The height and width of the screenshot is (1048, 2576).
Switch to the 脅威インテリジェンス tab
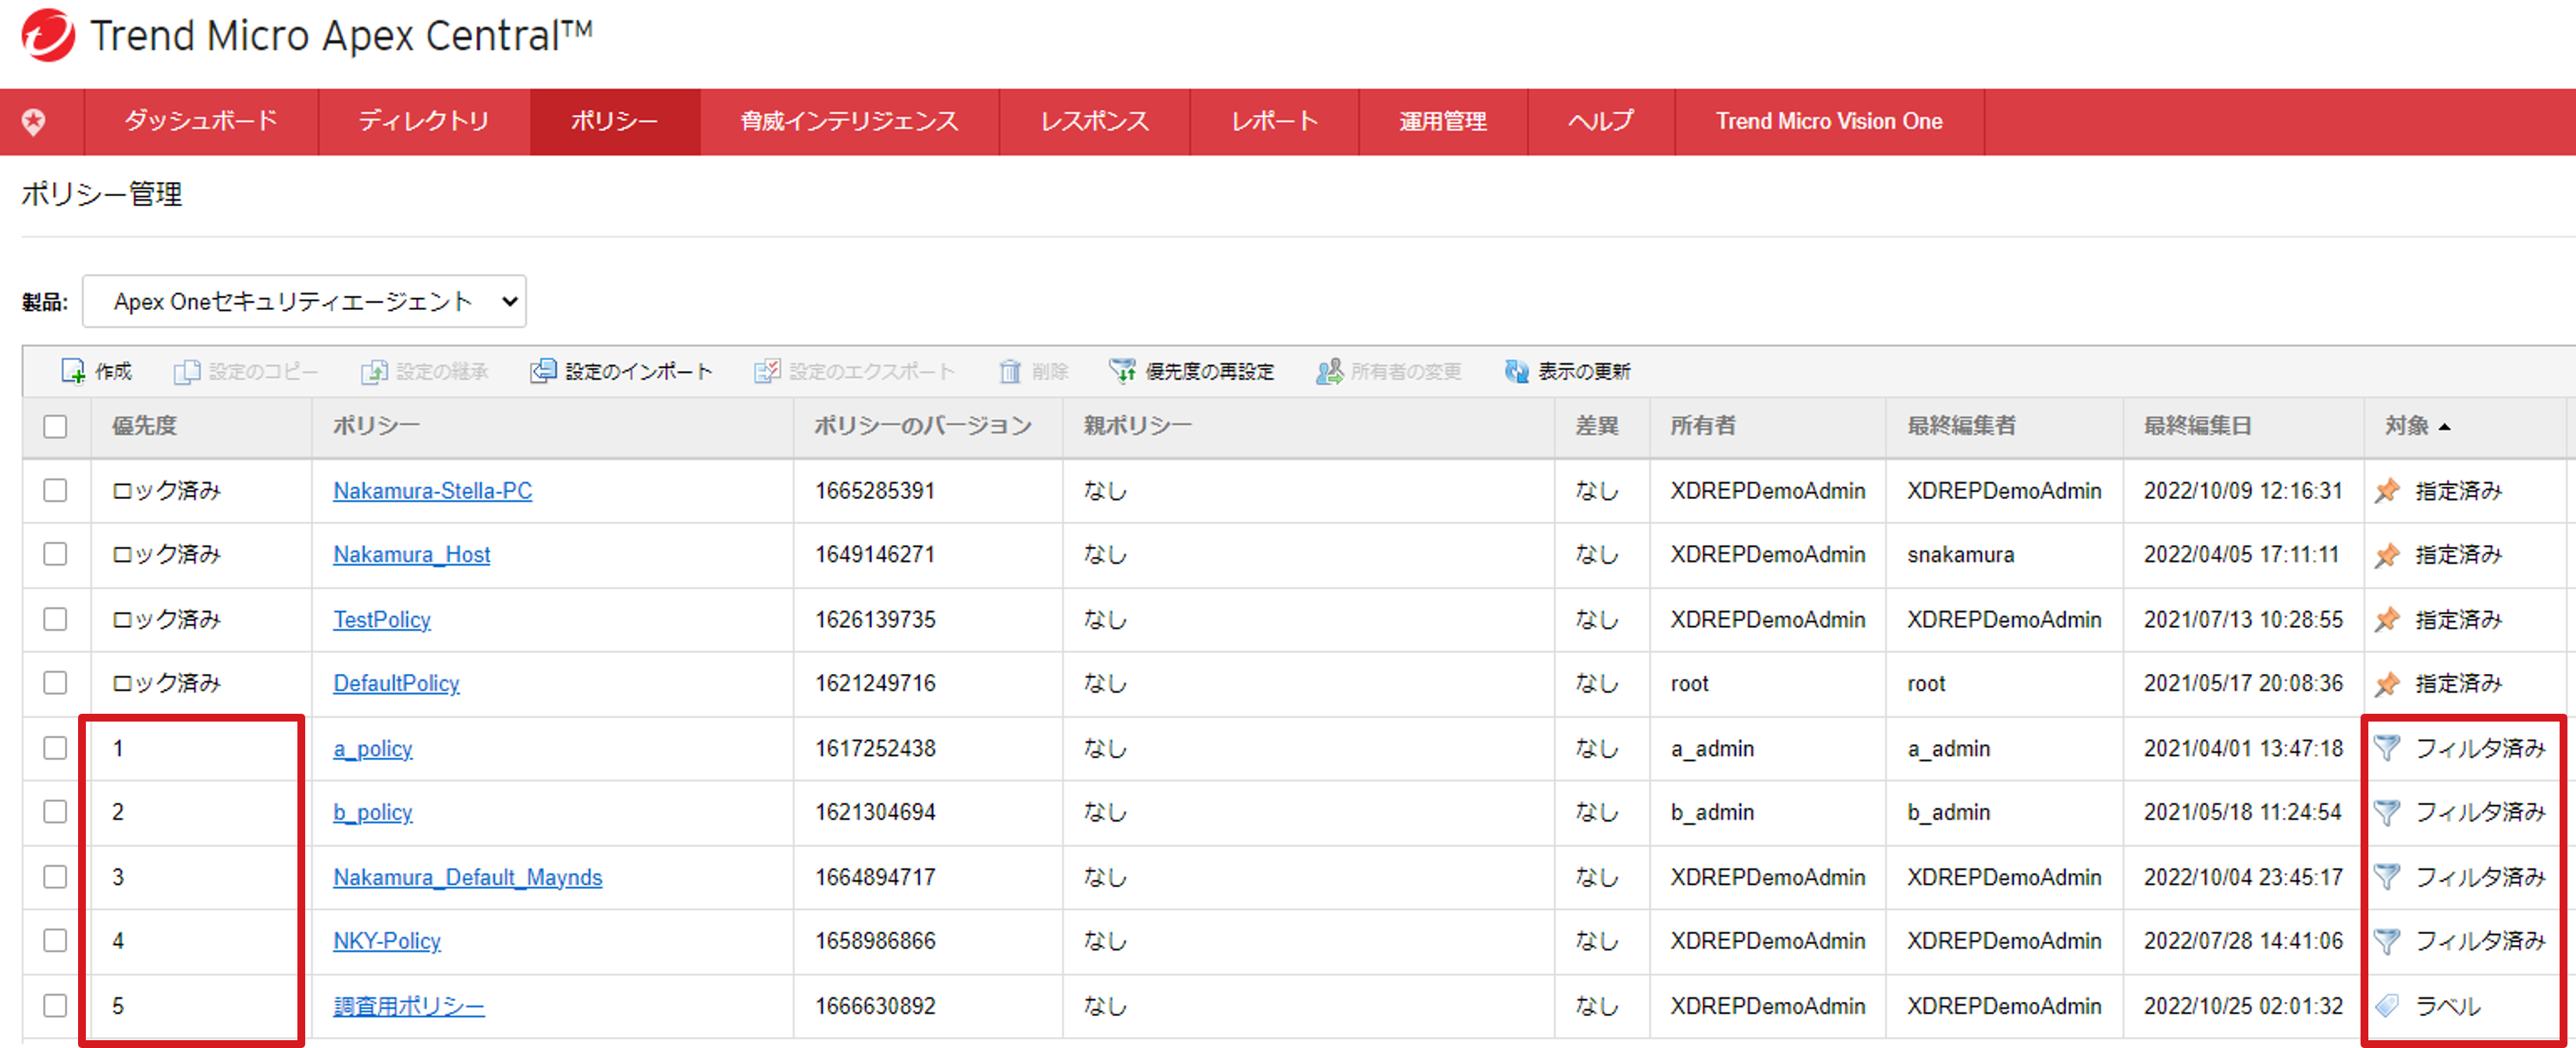(849, 122)
